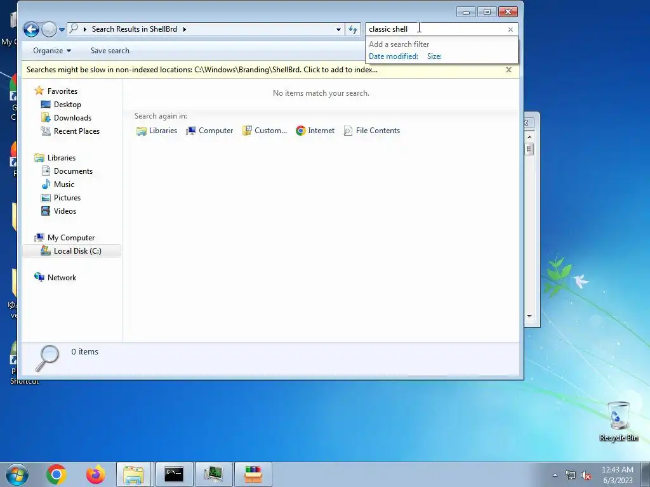Search again in Custom location
The height and width of the screenshot is (487, 650).
(265, 131)
